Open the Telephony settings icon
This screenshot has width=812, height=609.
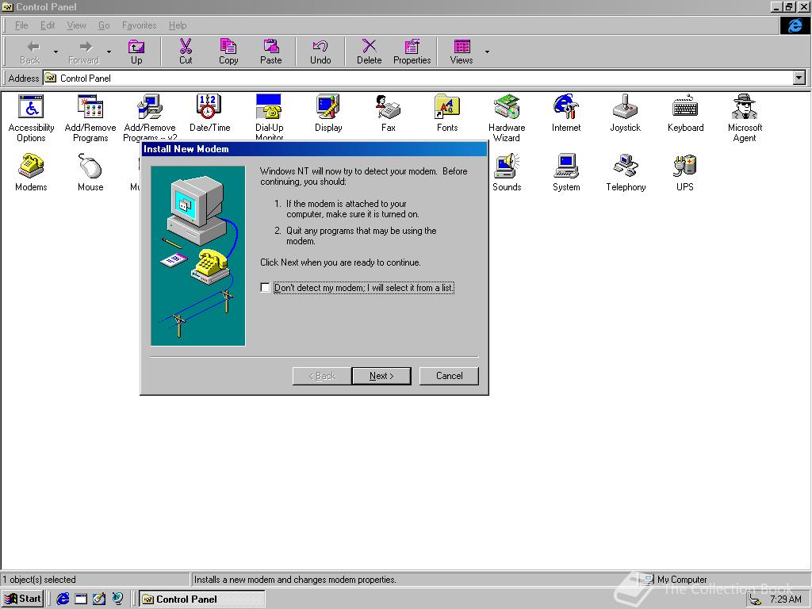[x=626, y=172]
